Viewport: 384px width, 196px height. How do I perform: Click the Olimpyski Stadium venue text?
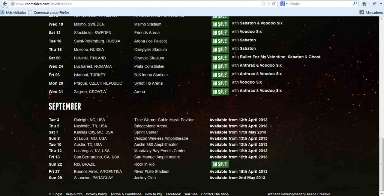(x=150, y=50)
